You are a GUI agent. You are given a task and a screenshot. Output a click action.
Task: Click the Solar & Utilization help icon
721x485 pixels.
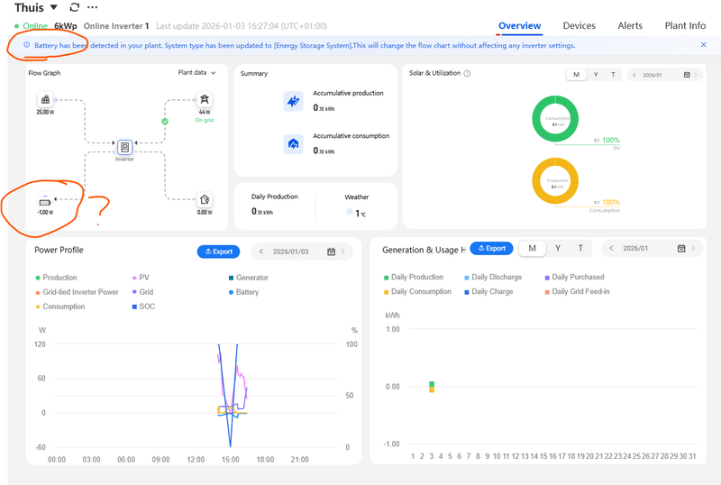(x=467, y=73)
